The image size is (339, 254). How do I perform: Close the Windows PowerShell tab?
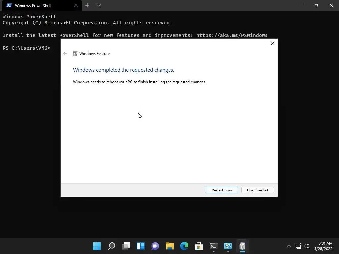[76, 5]
